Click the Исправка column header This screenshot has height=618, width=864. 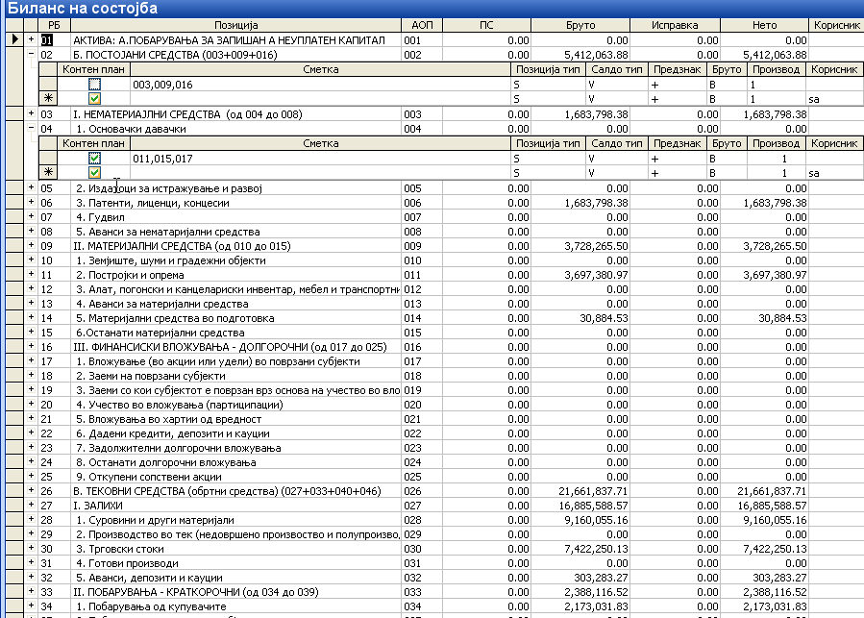(x=675, y=25)
